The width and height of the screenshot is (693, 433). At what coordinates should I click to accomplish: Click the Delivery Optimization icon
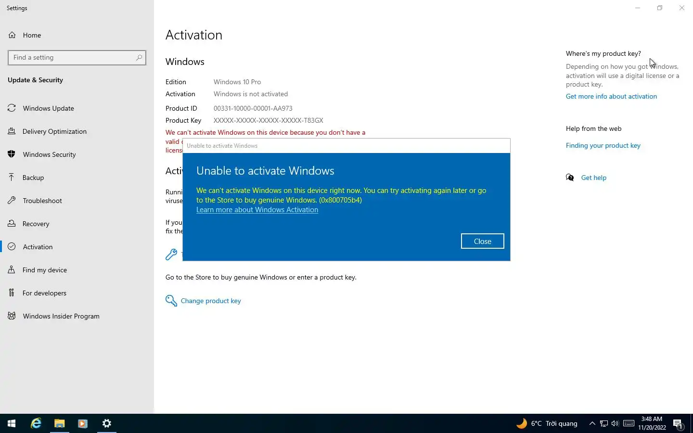(12, 131)
